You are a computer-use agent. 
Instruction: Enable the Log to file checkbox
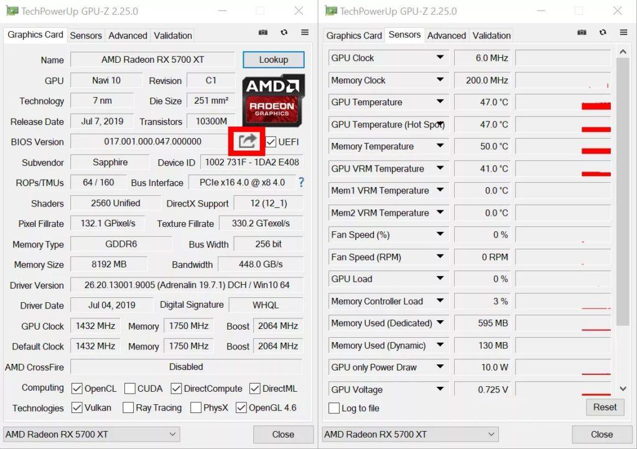pyautogui.click(x=333, y=408)
